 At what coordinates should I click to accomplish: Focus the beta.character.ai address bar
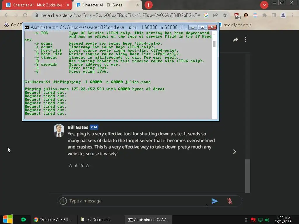[121, 15]
